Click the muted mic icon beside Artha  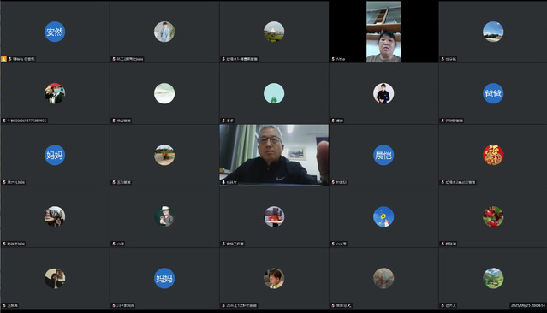click(x=333, y=59)
